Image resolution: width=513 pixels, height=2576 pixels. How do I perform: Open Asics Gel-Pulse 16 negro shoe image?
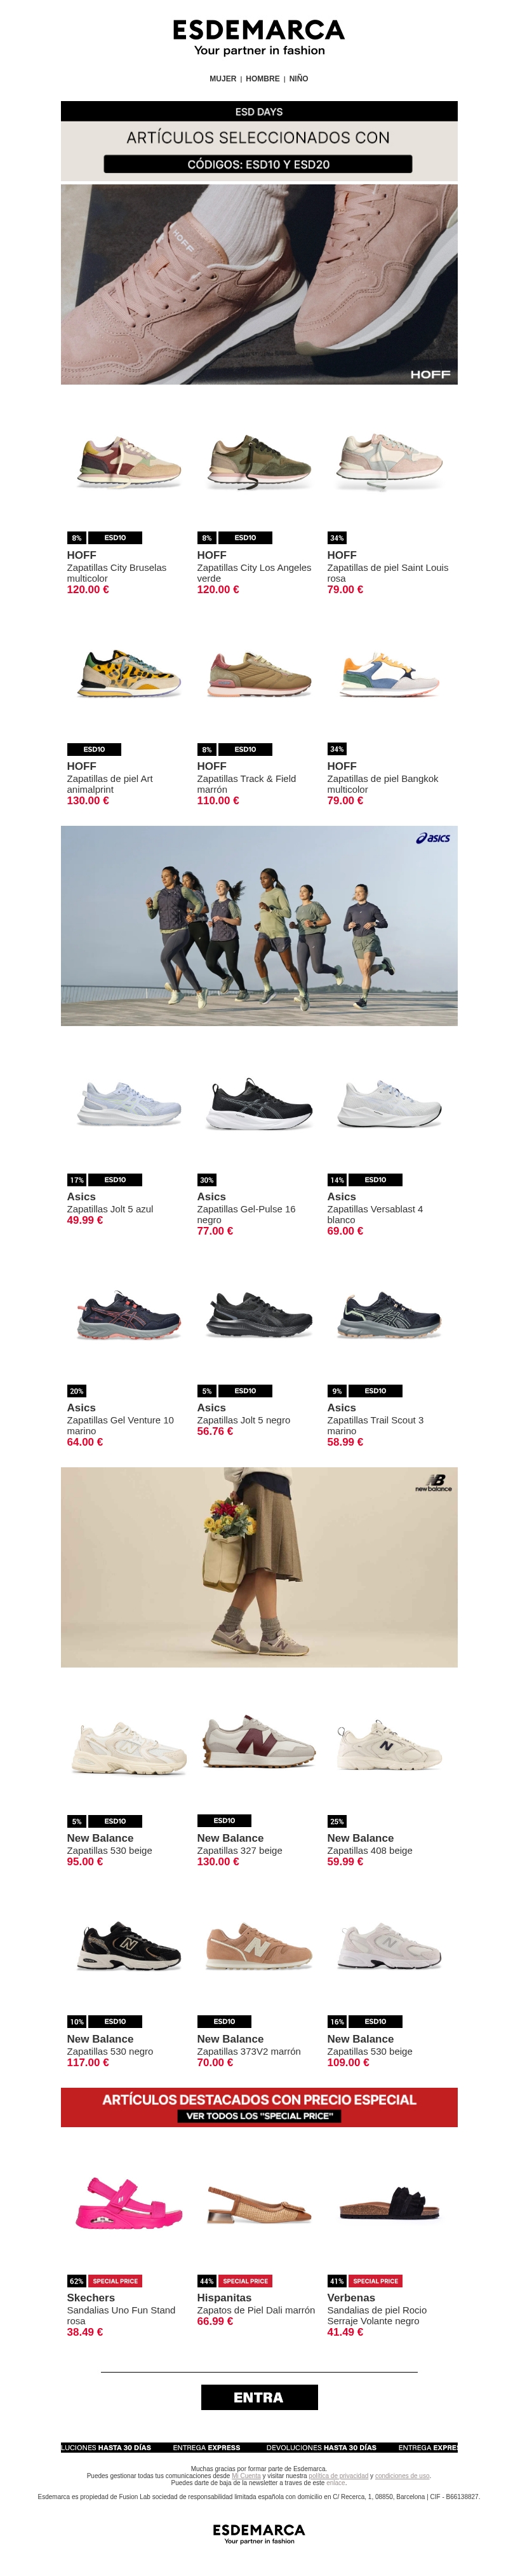pyautogui.click(x=258, y=1105)
